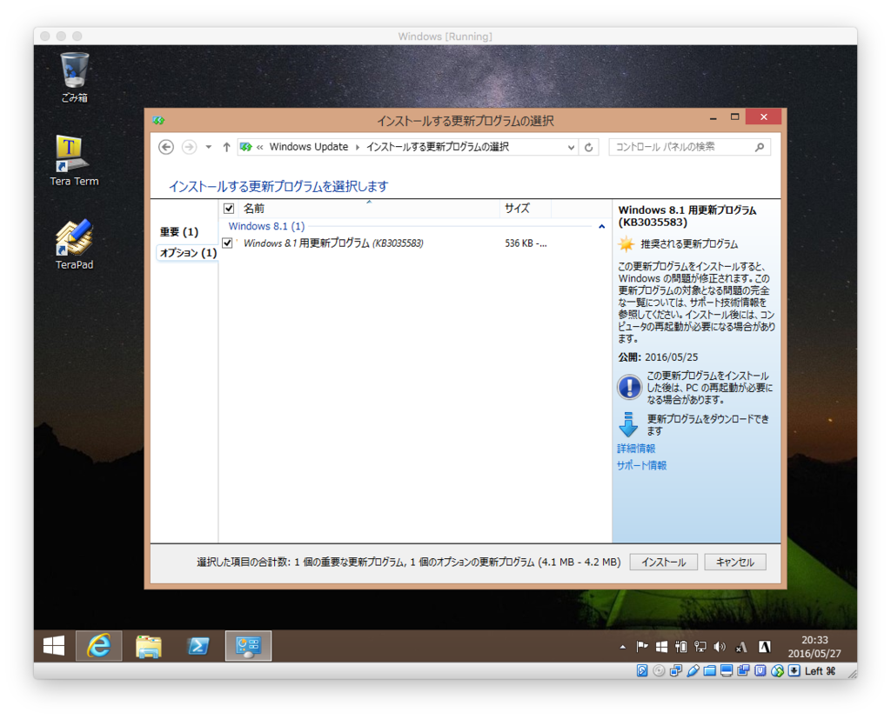
Task: Select the 重要 (1) category
Action: coord(179,232)
